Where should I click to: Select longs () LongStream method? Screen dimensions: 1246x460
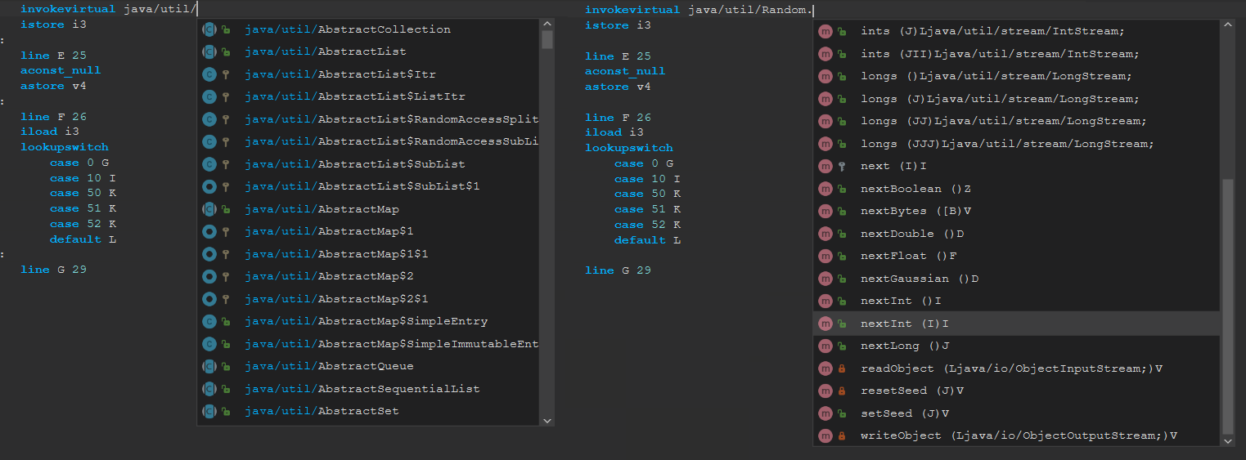(1016, 76)
